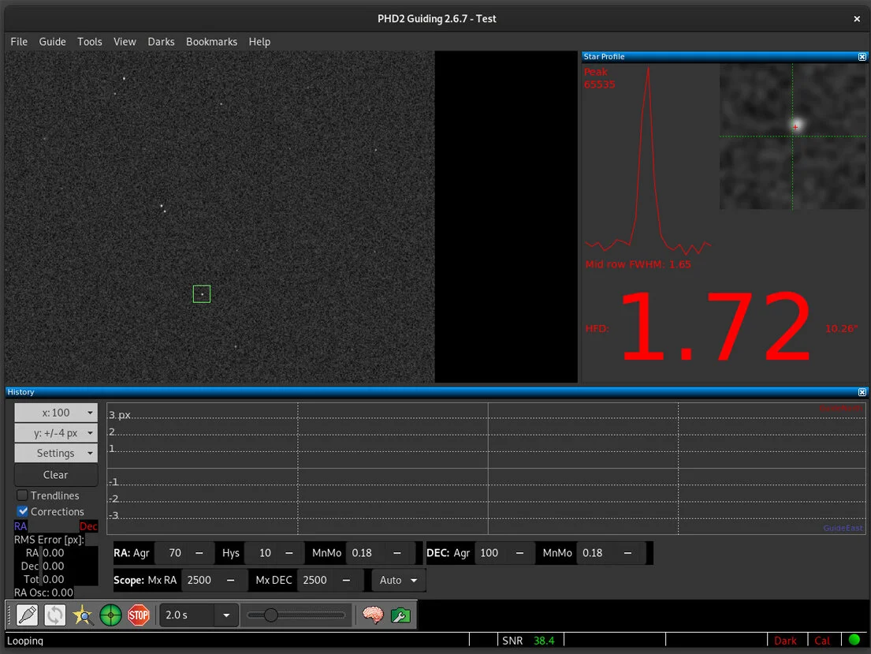The height and width of the screenshot is (654, 871).
Task: Click the RA MnMo field 0.18
Action: 365,553
